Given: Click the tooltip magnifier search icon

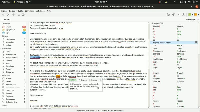Looking at the screenshot, I should point(101,80).
